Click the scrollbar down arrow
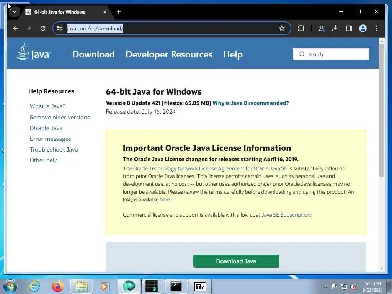392x294 pixels. [382, 268]
